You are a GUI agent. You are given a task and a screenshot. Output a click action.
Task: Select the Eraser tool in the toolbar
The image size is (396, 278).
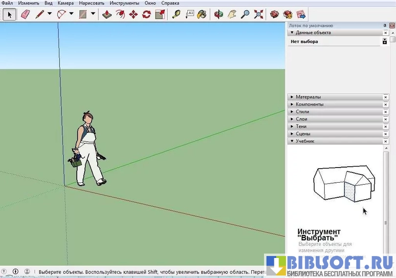[26, 14]
